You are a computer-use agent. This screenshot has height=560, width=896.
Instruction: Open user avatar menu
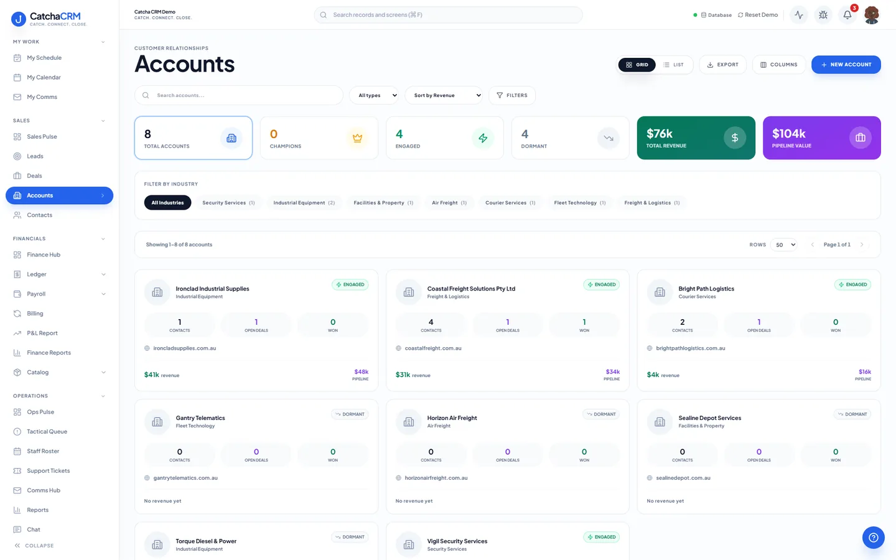tap(872, 15)
